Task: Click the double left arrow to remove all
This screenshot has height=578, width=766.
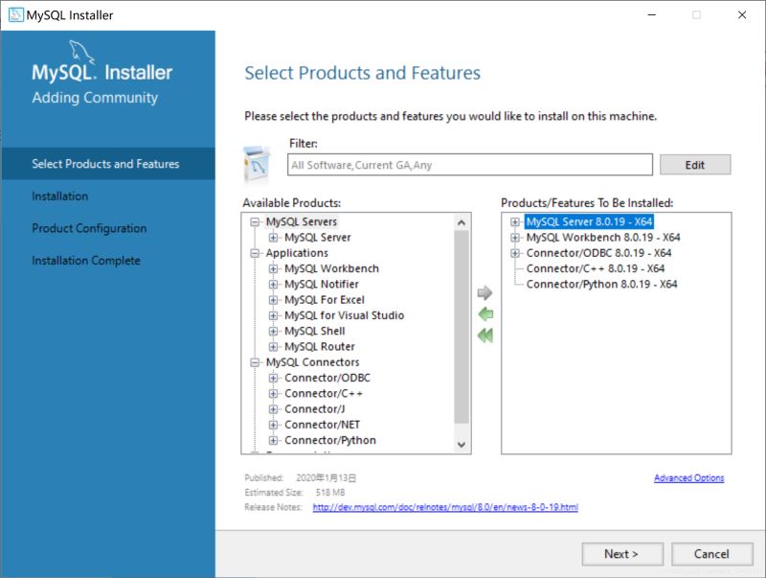Action: [x=485, y=335]
